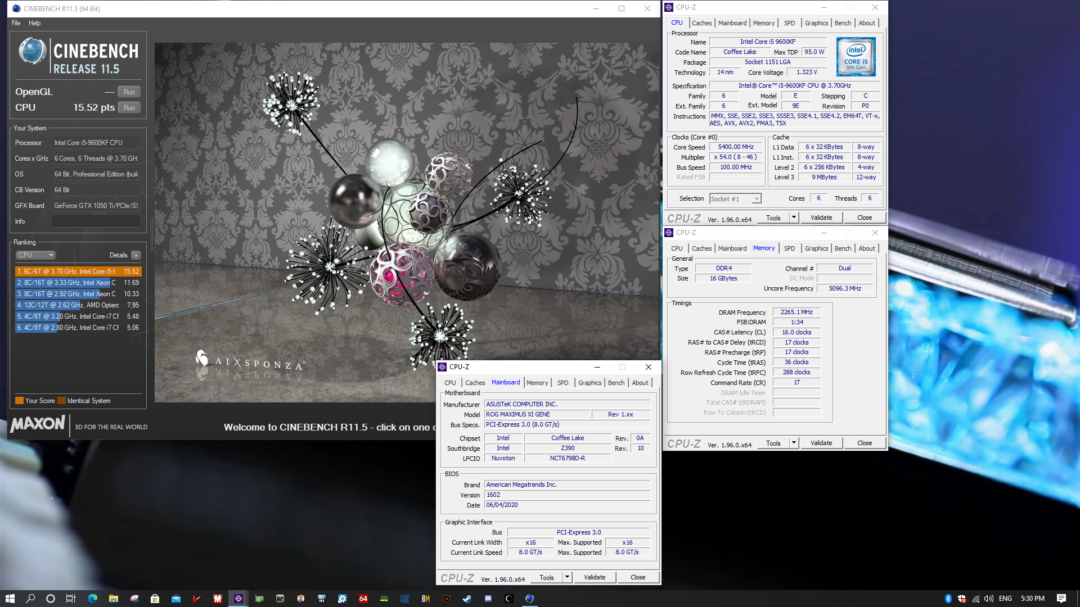Open Details arrow in Cinebench Ranking
Screen dimensions: 1080x607
[136, 255]
